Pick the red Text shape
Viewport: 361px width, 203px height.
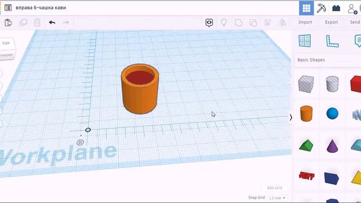tap(306, 176)
